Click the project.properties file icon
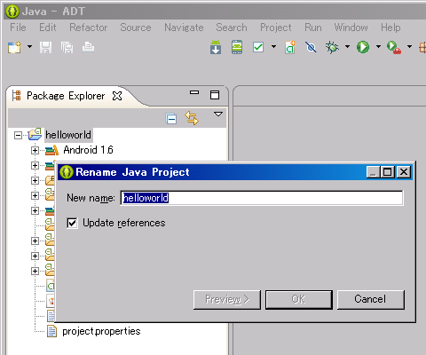426x355 pixels. [51, 331]
